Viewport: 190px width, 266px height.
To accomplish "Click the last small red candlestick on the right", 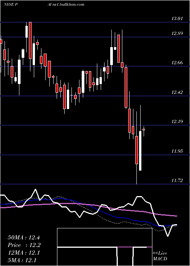I will (x=144, y=130).
